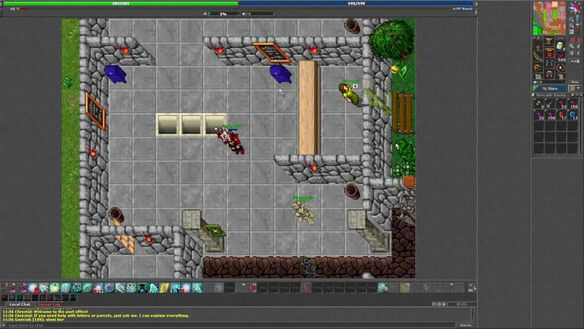The image size is (584, 329).
Task: Click the teal claw spell on action bar
Action: [383, 287]
